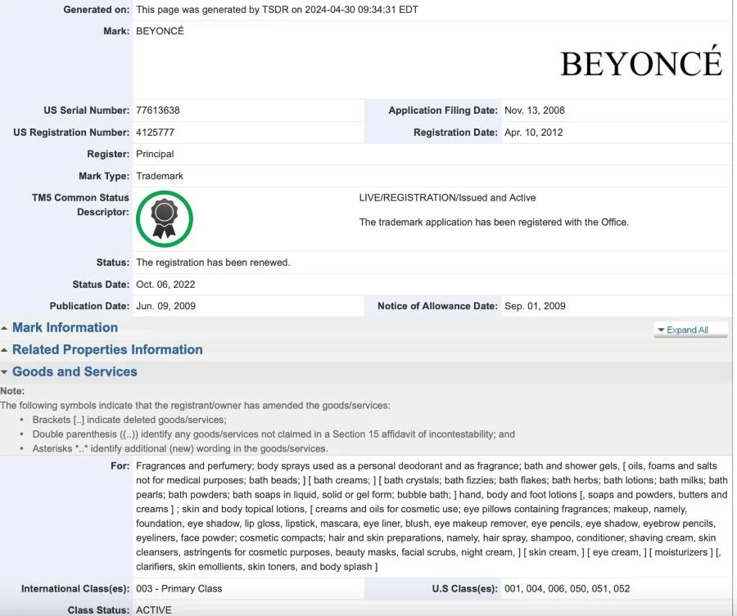This screenshot has width=737, height=616.
Task: Click the Expand All button
Action: pos(691,329)
